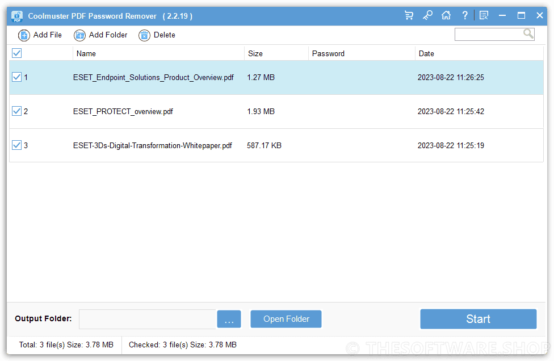Select ESET-3Ds-Digital-Transformation-Whitepaper.pdf
554x361 pixels.
pyautogui.click(x=153, y=145)
